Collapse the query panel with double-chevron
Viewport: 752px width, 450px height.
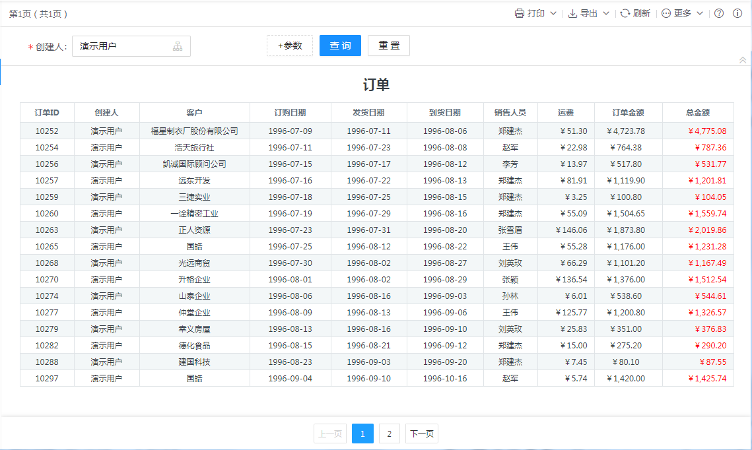pos(743,60)
